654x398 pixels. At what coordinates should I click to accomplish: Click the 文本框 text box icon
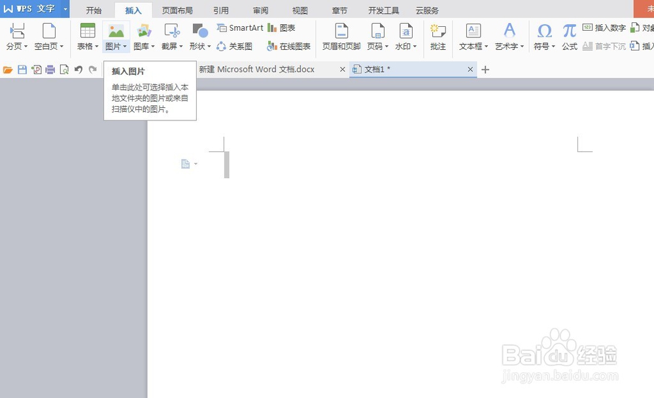pos(473,31)
